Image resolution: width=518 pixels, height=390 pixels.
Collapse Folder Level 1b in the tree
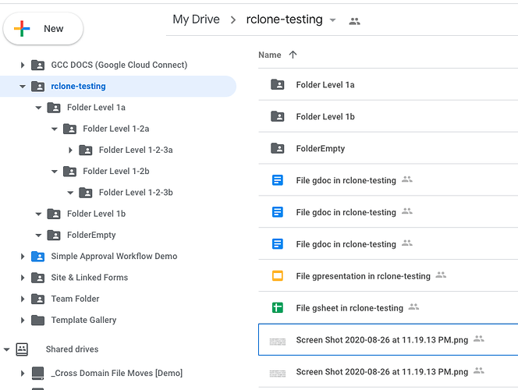(38, 214)
